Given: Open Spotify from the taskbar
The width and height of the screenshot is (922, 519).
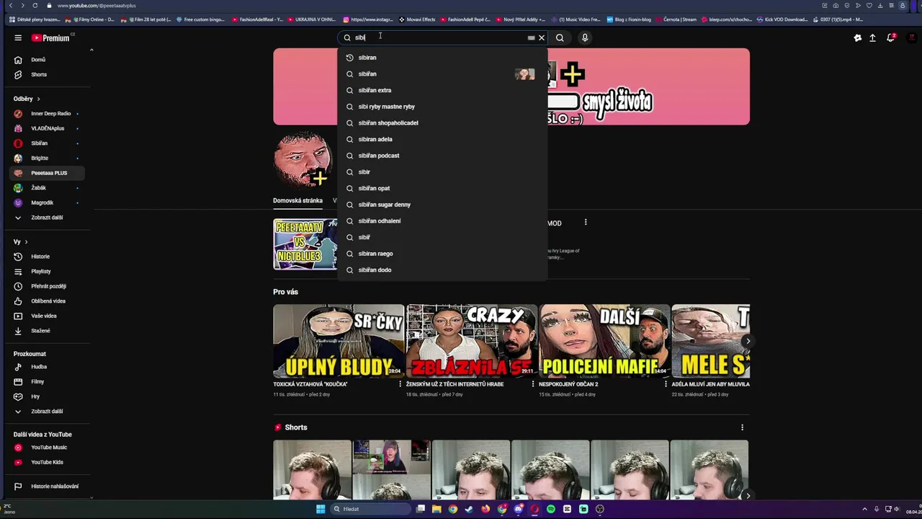Looking at the screenshot, I should 551,509.
